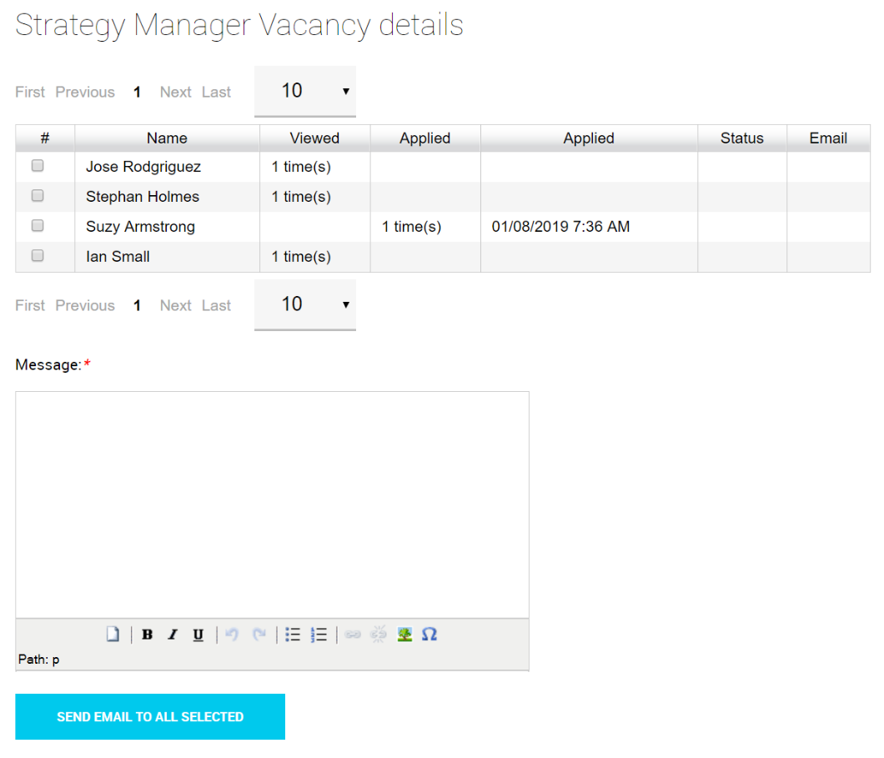Click the Path: p status text in editor

[x=38, y=660]
